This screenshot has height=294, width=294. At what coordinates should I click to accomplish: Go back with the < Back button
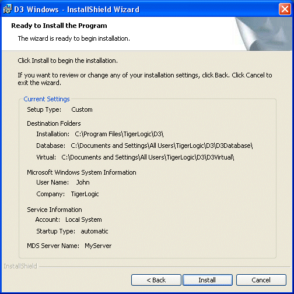click(x=156, y=280)
